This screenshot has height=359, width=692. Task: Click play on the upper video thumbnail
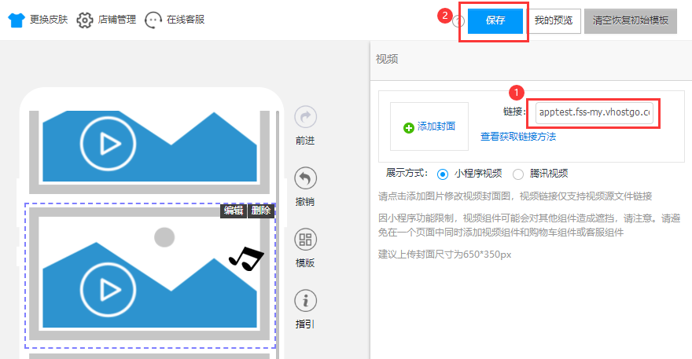[108, 145]
